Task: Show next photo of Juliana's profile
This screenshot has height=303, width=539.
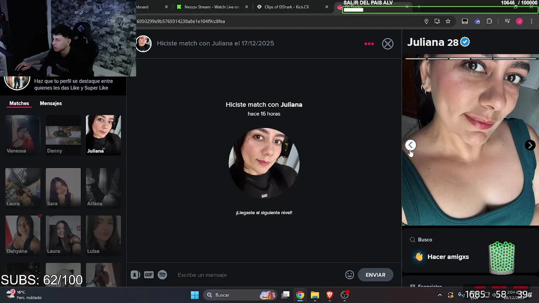Action: [x=530, y=145]
